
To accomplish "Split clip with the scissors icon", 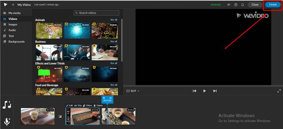I will click(x=111, y=98).
